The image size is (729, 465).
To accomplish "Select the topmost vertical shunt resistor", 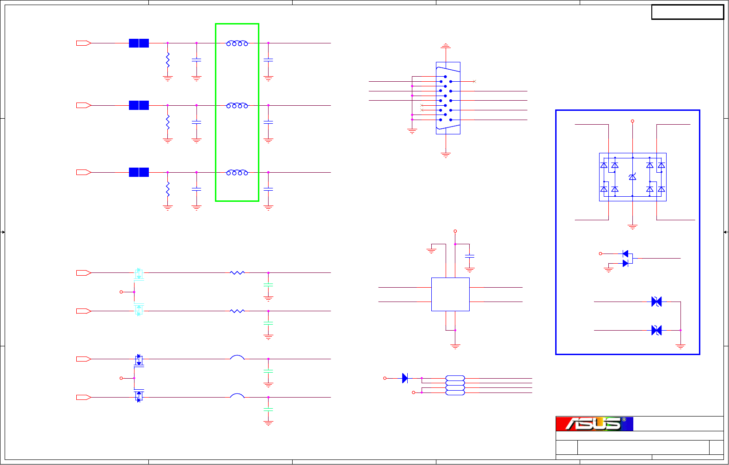I will coord(168,60).
